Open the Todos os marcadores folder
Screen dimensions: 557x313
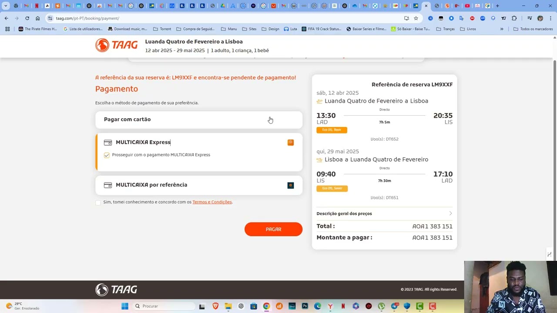coord(533,29)
